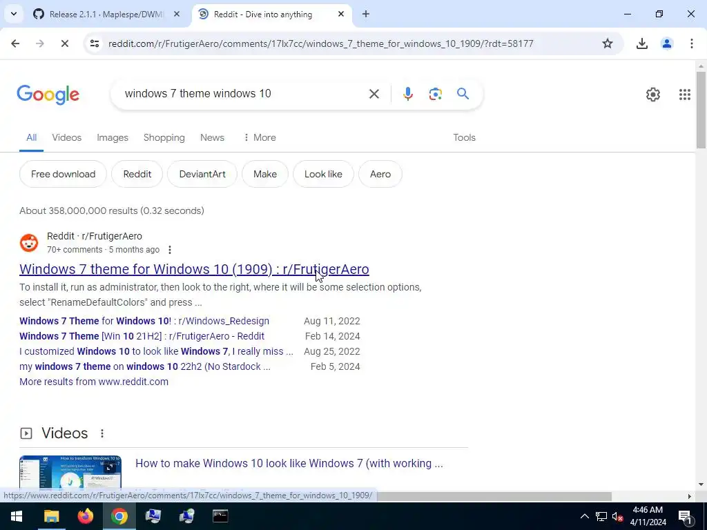Open the Reddit result's three-dot options
This screenshot has height=530, width=707.
[x=170, y=250]
